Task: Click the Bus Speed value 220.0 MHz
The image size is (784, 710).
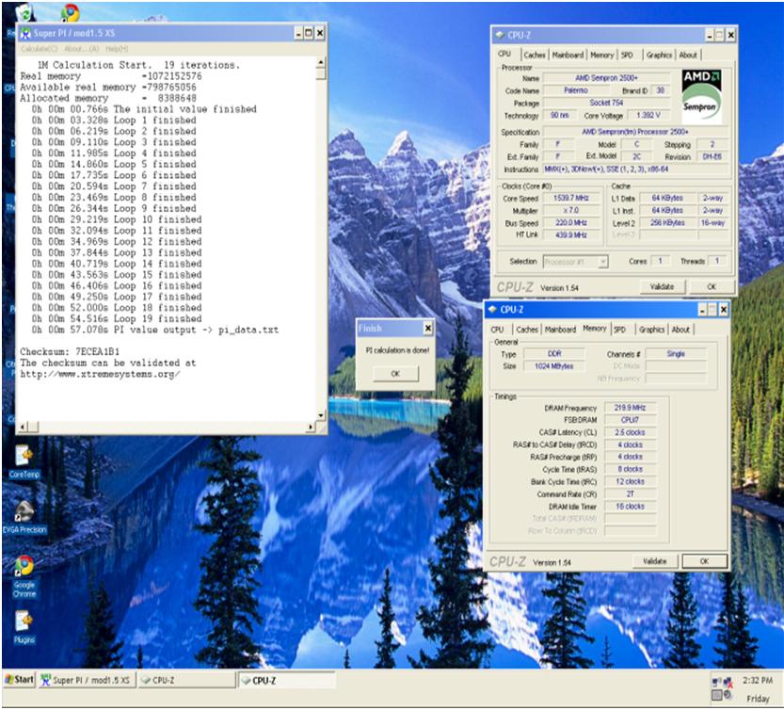Action: (571, 222)
